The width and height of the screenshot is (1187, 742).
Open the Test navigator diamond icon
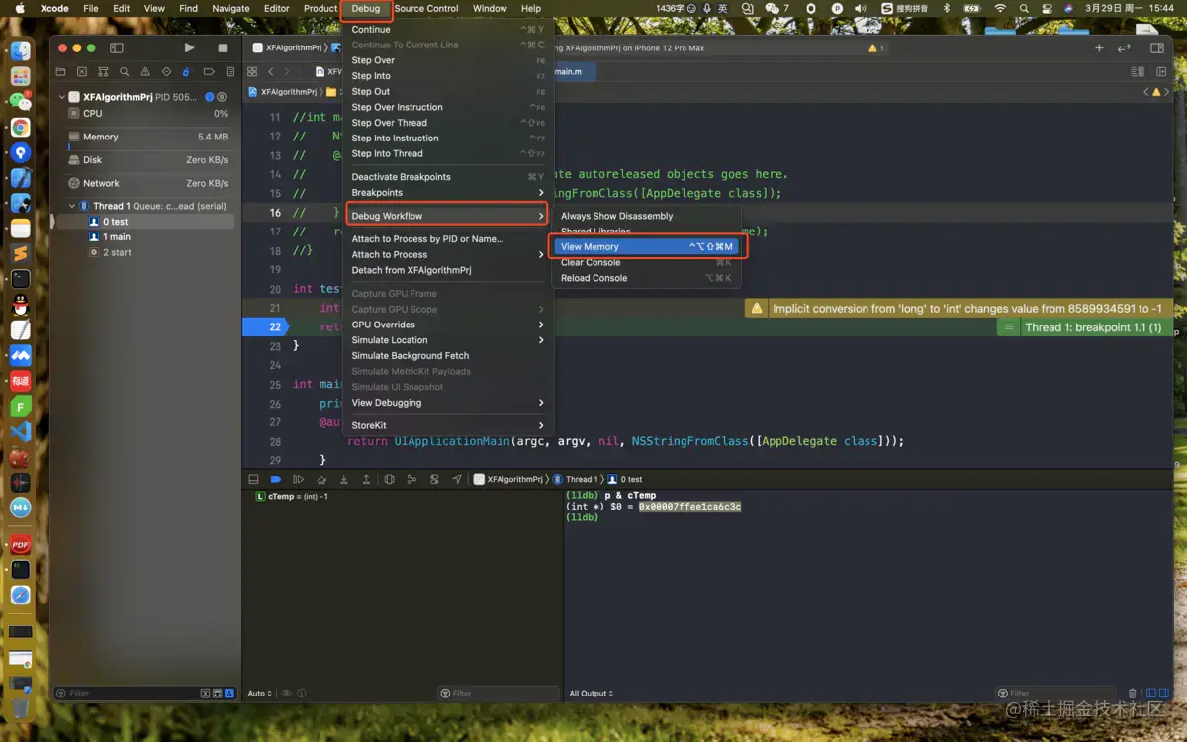[166, 72]
